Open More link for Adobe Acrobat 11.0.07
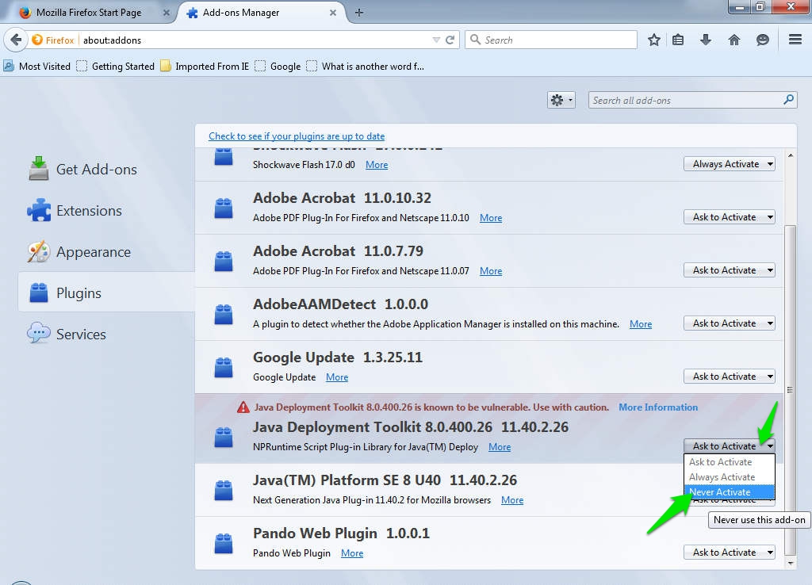The width and height of the screenshot is (812, 585). click(x=490, y=271)
